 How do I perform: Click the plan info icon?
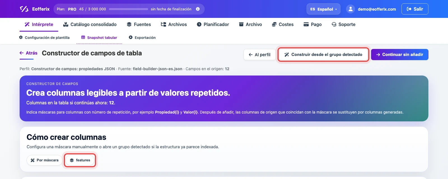(x=198, y=9)
